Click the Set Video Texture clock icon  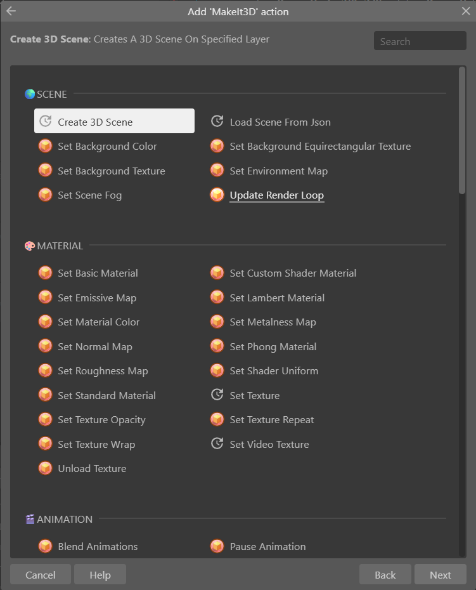pos(217,443)
